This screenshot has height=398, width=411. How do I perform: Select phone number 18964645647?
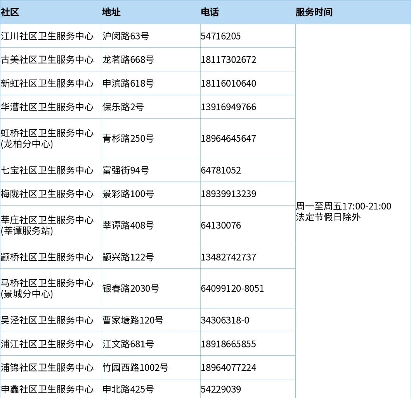(x=229, y=138)
